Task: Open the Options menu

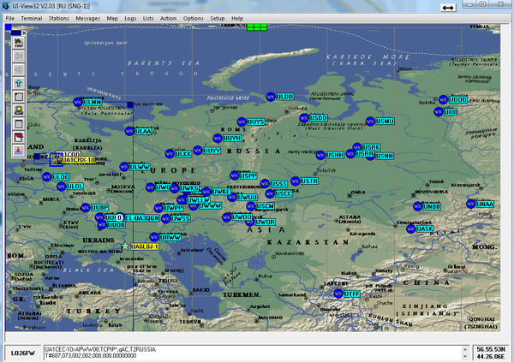Action: (x=193, y=18)
